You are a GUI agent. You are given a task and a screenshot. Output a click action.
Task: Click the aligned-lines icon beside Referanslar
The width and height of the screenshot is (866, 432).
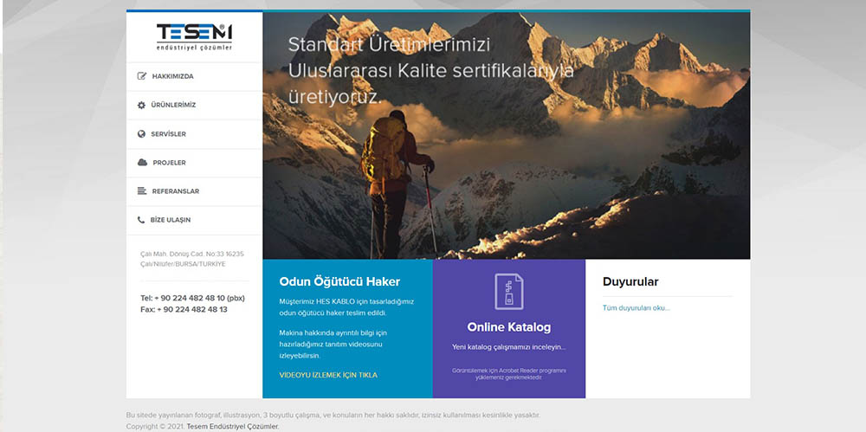click(x=142, y=191)
